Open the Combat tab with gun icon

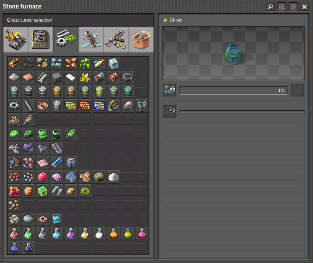116,39
